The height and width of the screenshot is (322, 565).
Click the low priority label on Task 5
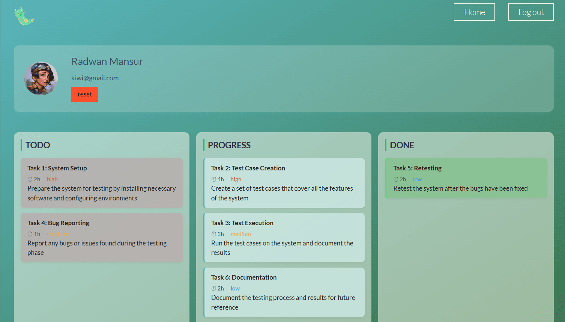[x=417, y=179]
